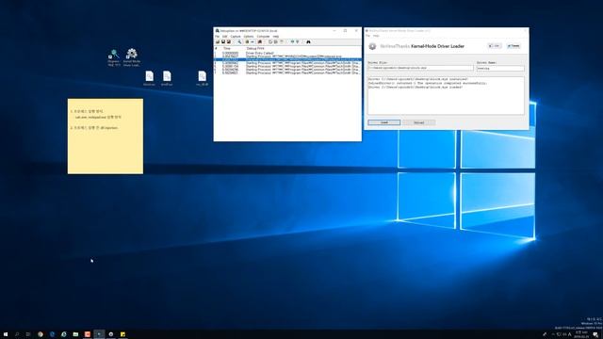Click the Load button in Driver Loader
Viewport: 603px width, 339px height.
(383, 122)
